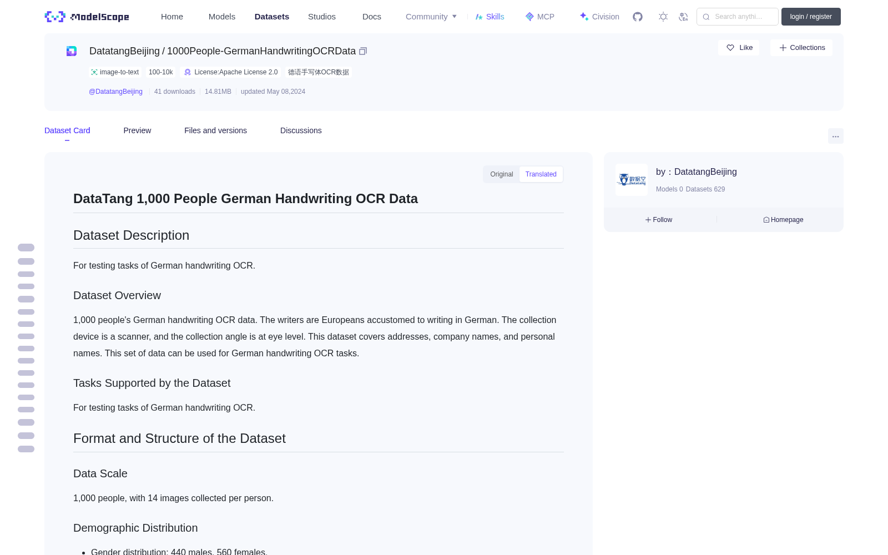Click the 'Datasets 629' count text

click(x=705, y=189)
